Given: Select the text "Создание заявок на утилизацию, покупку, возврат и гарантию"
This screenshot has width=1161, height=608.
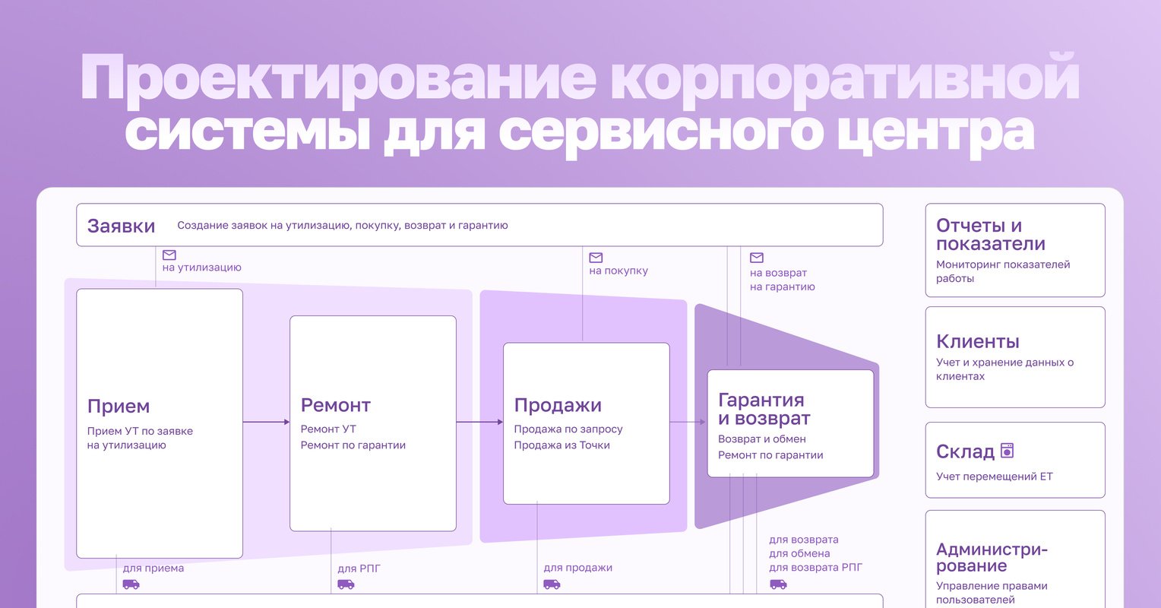Looking at the screenshot, I should 343,226.
